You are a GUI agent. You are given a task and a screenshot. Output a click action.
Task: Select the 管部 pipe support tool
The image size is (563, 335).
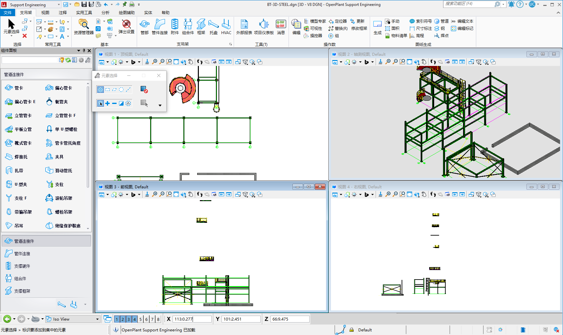pos(145,27)
